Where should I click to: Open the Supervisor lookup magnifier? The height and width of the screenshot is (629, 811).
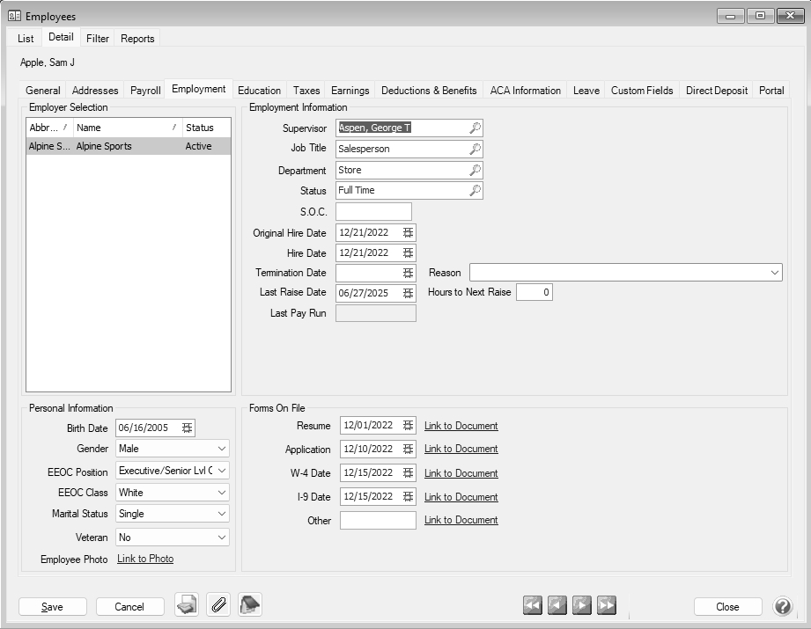pyautogui.click(x=475, y=128)
